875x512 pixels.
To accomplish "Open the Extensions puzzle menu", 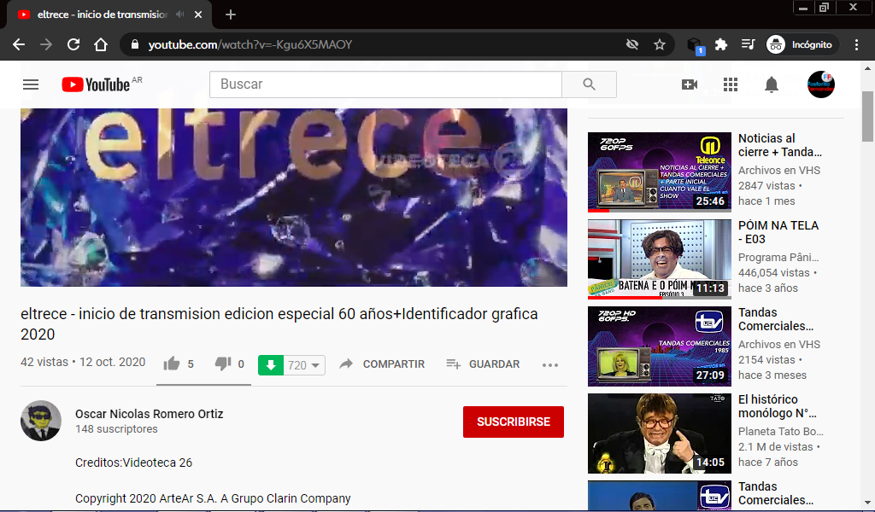I will click(721, 44).
